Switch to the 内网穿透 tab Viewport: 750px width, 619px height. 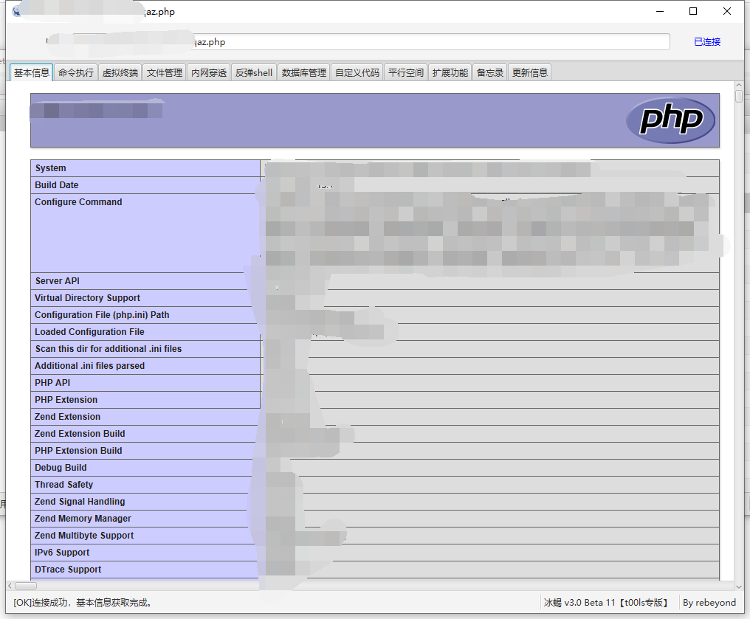[208, 72]
